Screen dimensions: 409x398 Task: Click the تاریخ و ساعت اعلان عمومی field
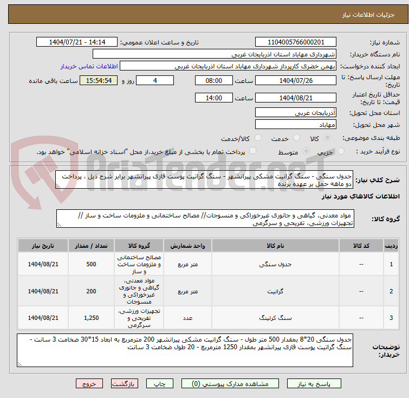pos(77,42)
